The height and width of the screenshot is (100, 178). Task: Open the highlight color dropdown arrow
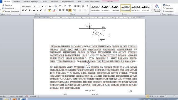pyautogui.click(x=52, y=10)
